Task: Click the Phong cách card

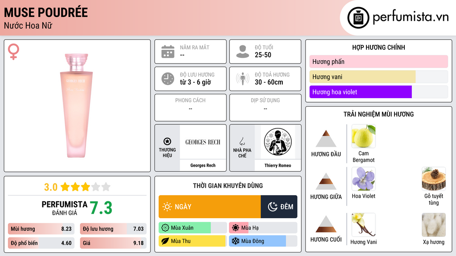Action: [191, 108]
